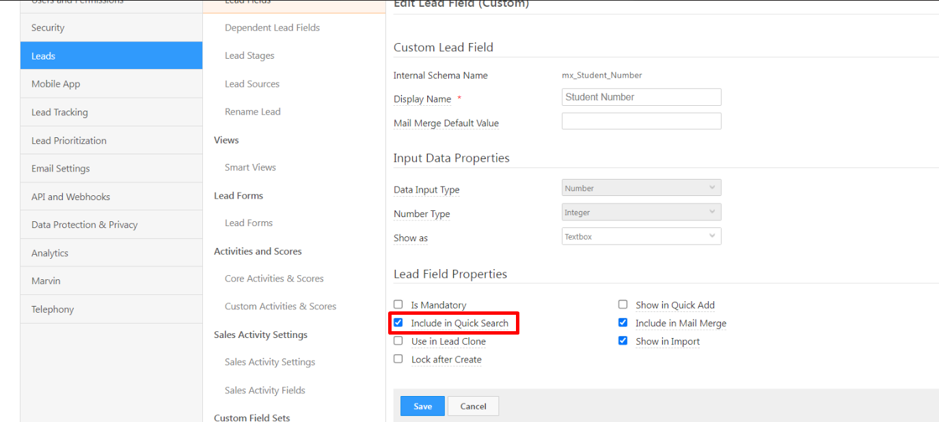Open Security settings in left sidebar
This screenshot has width=939, height=422.
pos(48,28)
